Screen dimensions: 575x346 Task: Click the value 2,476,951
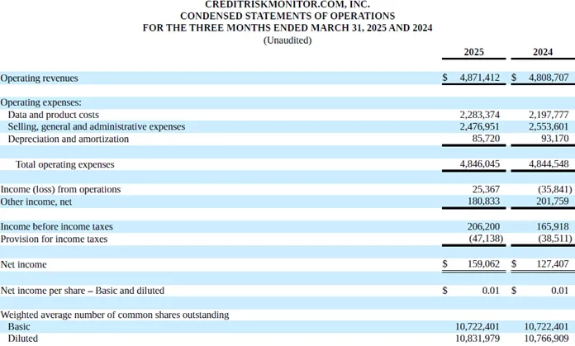click(480, 126)
